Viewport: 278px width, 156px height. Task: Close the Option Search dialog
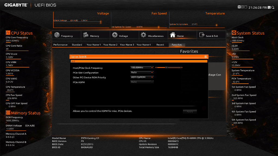pos(206,57)
